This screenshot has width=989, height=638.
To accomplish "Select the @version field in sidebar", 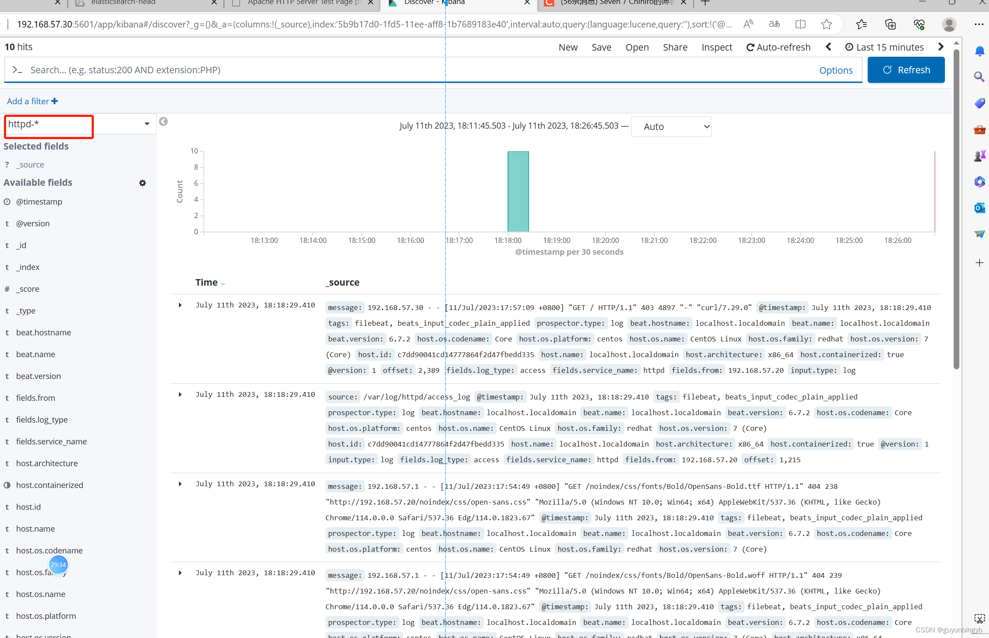I will pyautogui.click(x=33, y=224).
